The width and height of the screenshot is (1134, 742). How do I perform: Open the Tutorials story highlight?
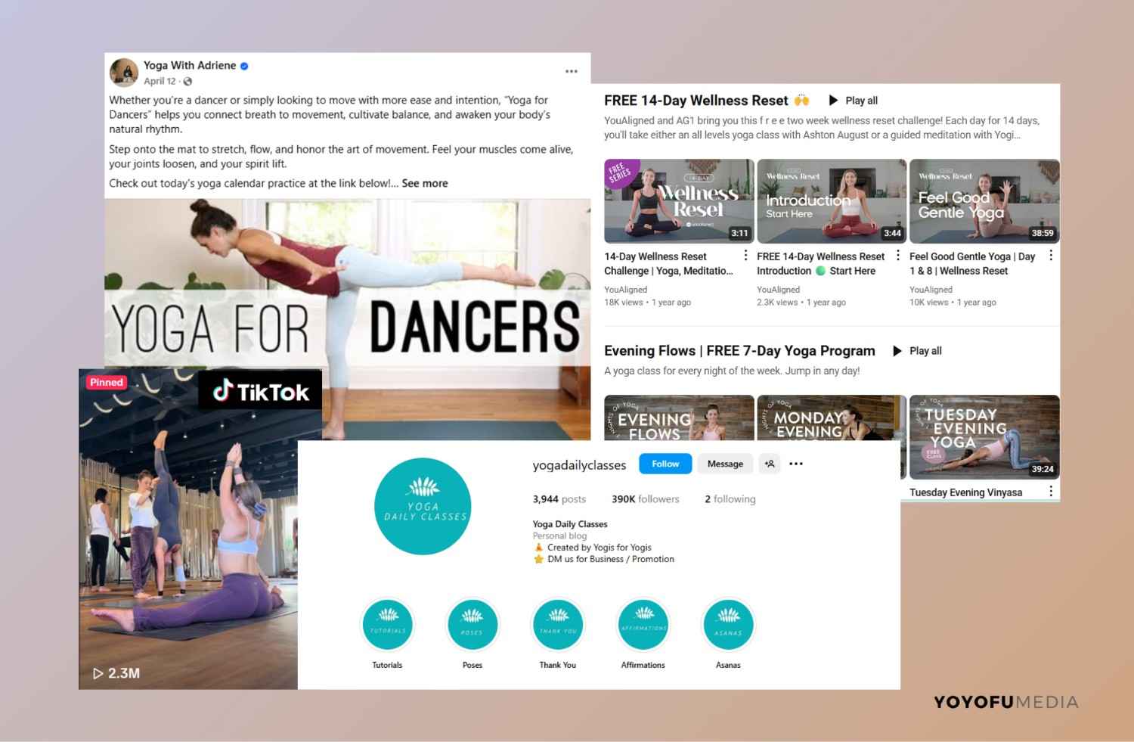point(387,624)
